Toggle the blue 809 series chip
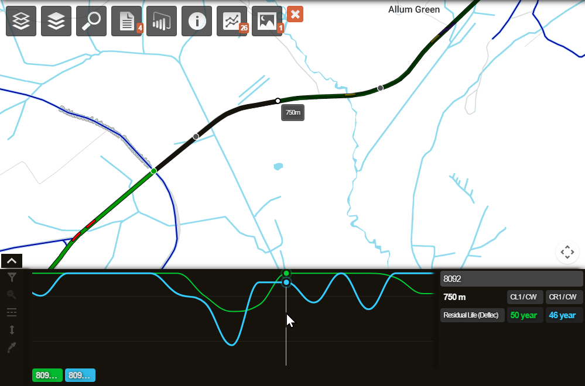Screen dimensions: 585x386 80,375
